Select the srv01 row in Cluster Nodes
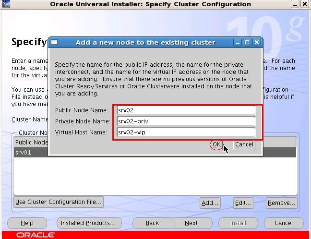The image size is (311, 239). 155,152
